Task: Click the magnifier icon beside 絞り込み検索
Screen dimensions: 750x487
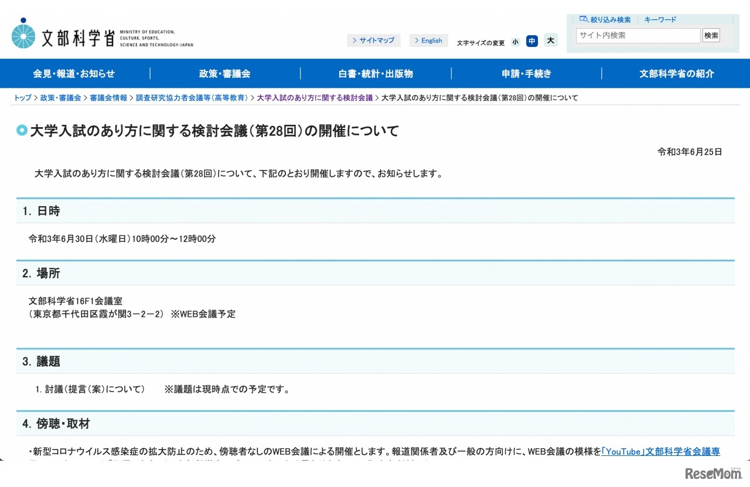Action: pyautogui.click(x=583, y=19)
